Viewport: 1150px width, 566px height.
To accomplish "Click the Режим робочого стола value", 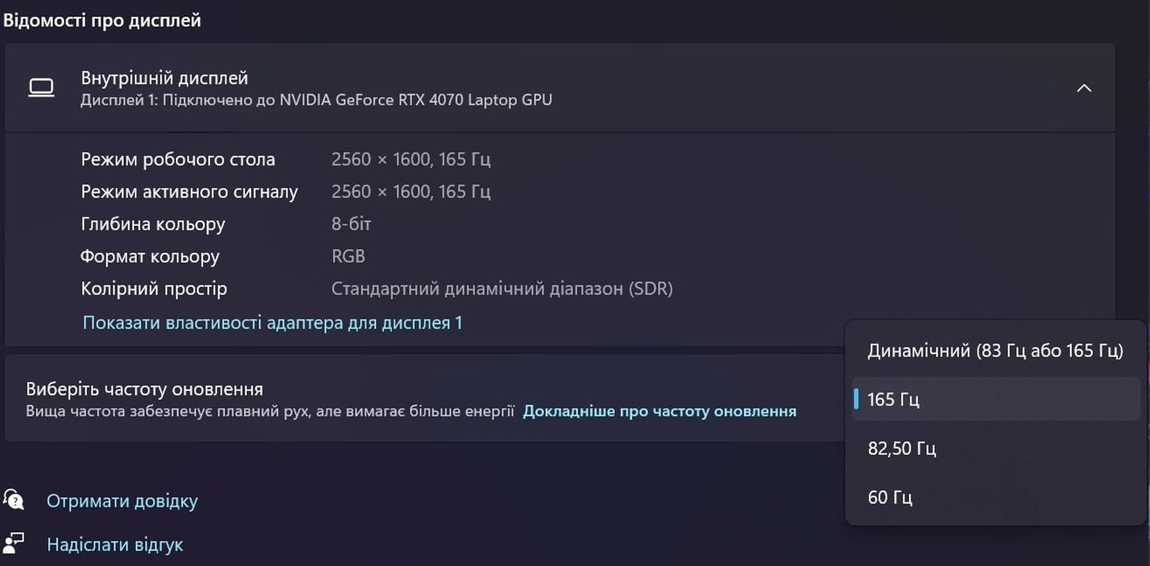I will coord(411,159).
